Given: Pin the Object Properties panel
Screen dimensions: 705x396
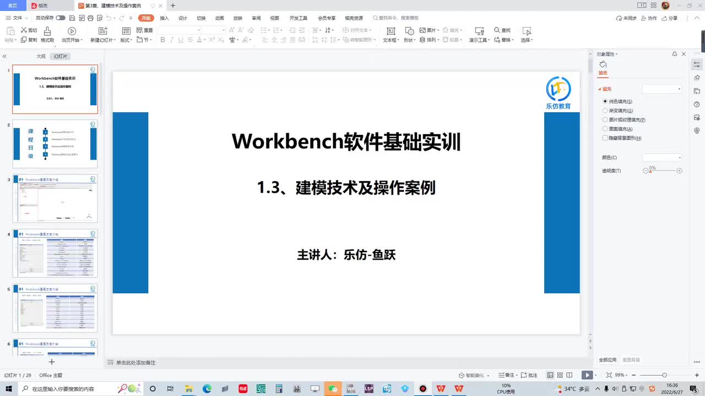Looking at the screenshot, I should click(x=675, y=54).
